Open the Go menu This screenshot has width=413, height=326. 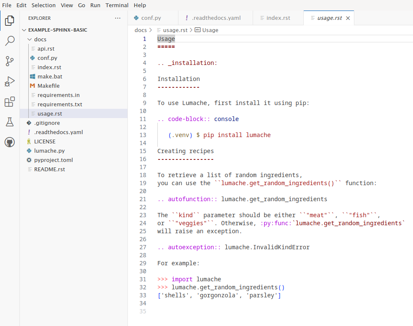point(81,5)
